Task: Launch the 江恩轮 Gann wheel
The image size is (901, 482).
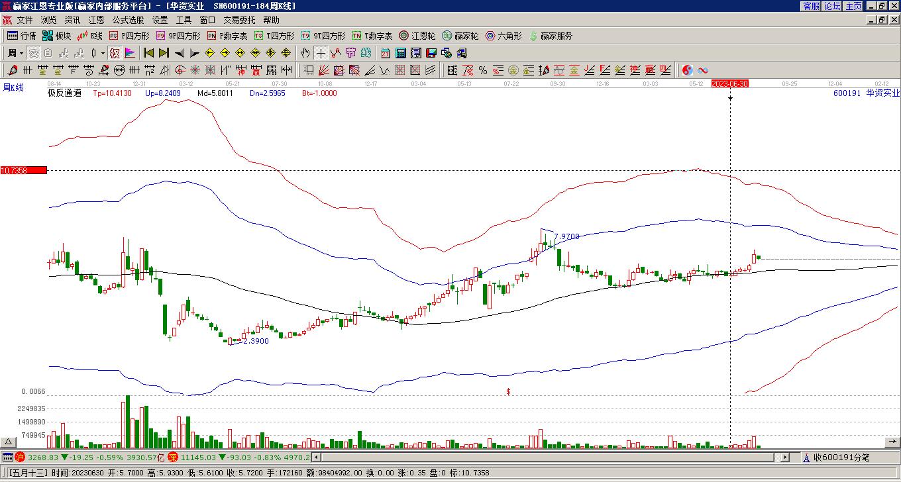Action: point(417,36)
